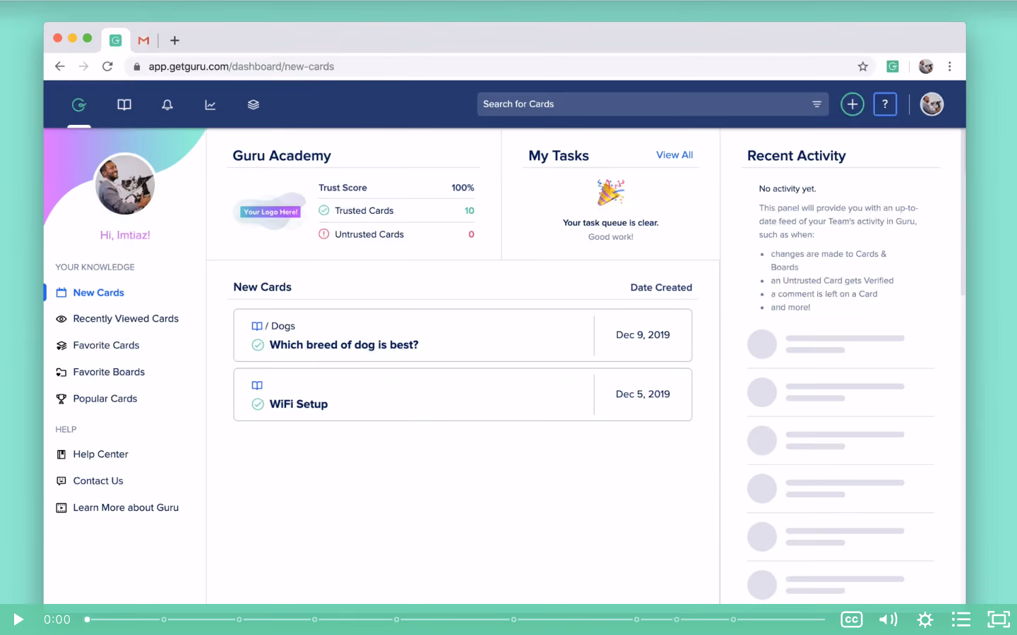Viewport: 1017px width, 635px height.
Task: Open the library book icon in navbar
Action: tap(124, 104)
